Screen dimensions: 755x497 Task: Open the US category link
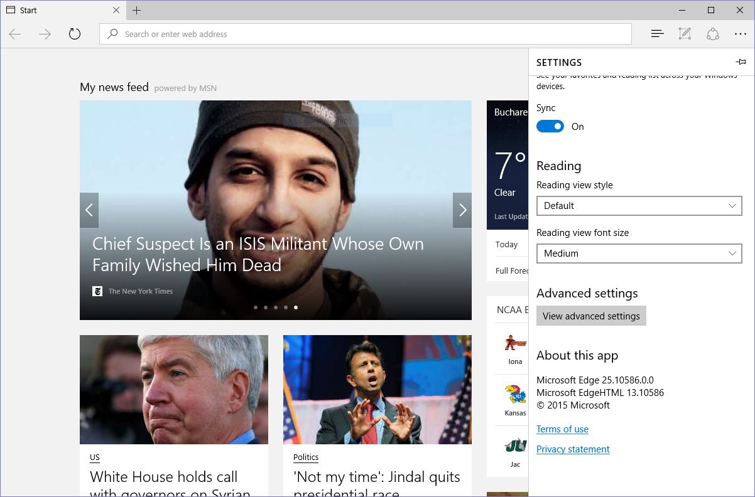[95, 457]
